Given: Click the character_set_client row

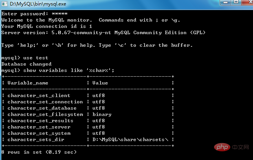Looking at the screenshot, I should [x=88, y=96].
